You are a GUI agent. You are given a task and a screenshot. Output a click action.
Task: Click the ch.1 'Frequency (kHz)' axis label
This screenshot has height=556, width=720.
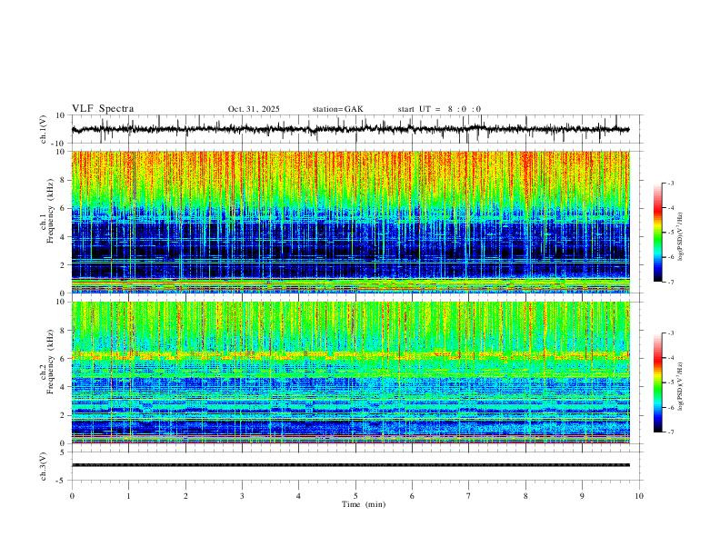tap(50, 212)
